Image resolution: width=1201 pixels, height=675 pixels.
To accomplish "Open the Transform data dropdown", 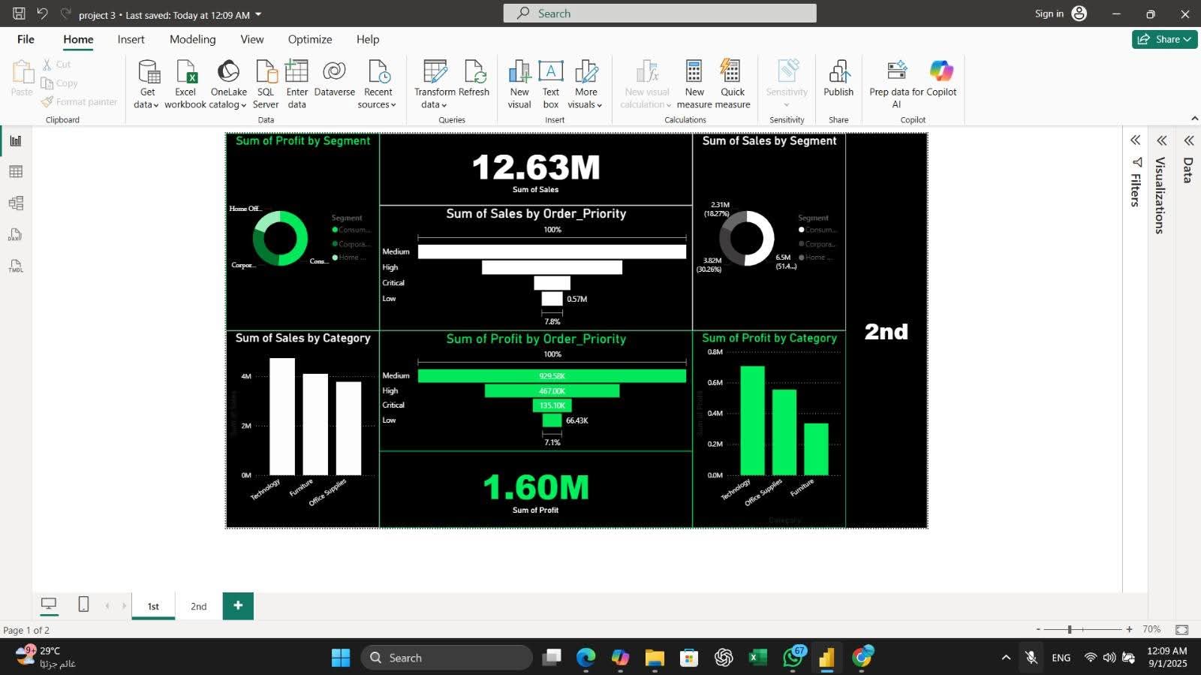I will click(x=434, y=104).
